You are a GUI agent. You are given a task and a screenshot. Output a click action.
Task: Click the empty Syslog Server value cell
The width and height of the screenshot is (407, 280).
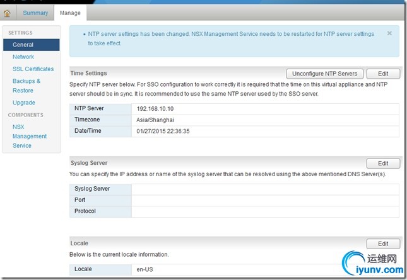click(x=265, y=189)
